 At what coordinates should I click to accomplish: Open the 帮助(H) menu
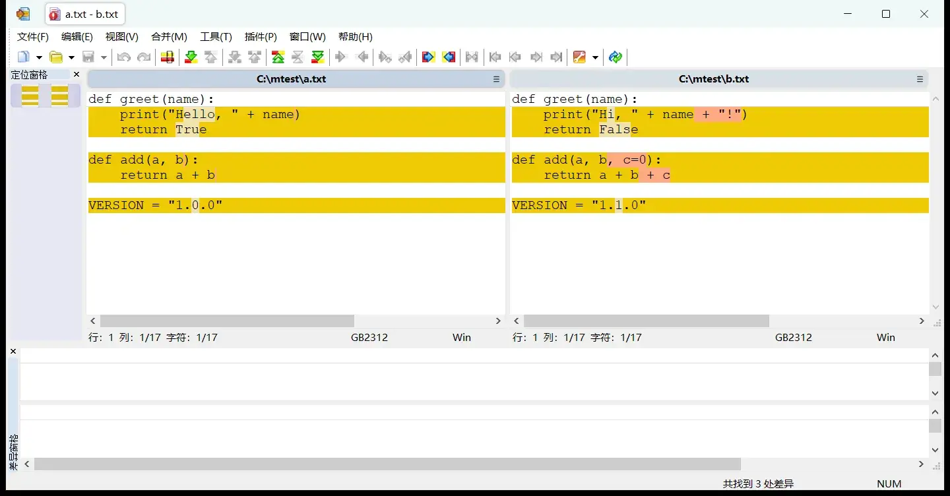click(x=356, y=37)
